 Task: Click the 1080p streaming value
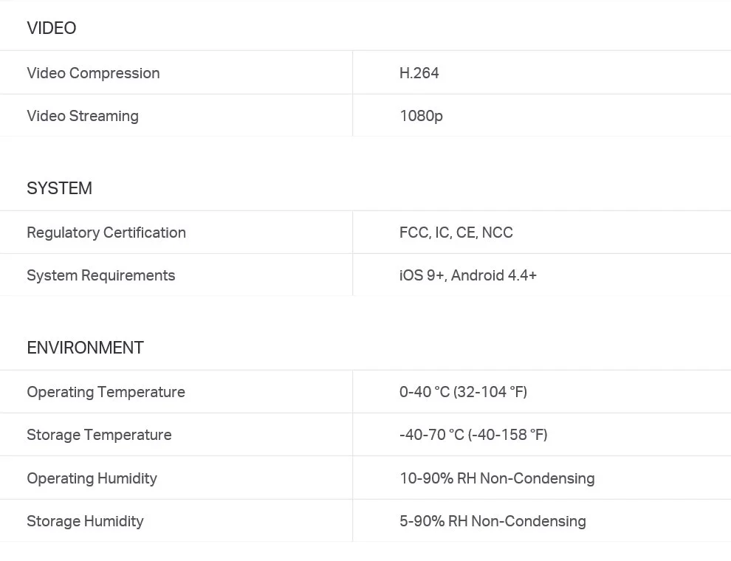coord(421,116)
